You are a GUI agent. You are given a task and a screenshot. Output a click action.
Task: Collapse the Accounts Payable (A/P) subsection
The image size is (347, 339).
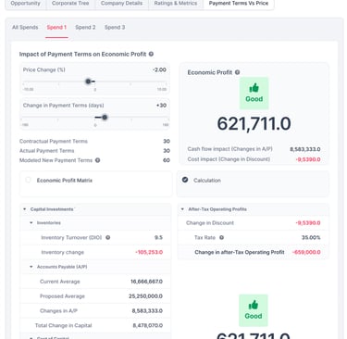point(31,267)
